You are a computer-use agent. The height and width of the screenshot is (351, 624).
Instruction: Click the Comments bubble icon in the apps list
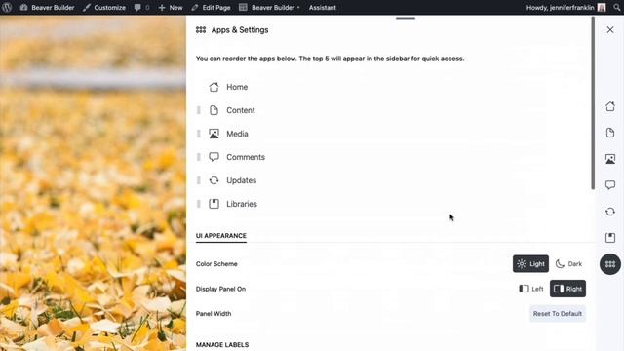214,157
